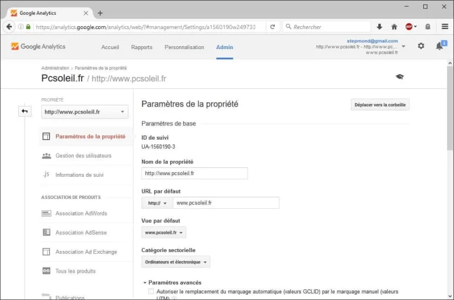The height and width of the screenshot is (300, 454).
Task: Click the .js Informations de suivi icon
Action: [46, 175]
